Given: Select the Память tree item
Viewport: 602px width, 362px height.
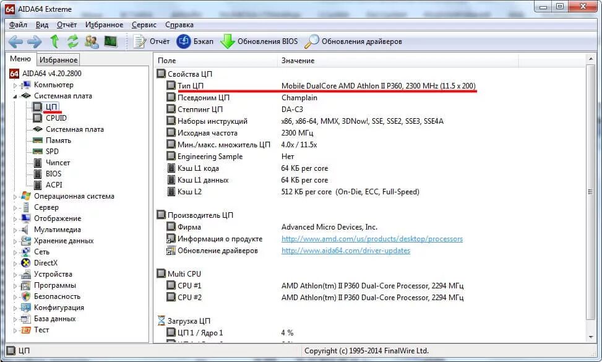Looking at the screenshot, I should point(58,140).
